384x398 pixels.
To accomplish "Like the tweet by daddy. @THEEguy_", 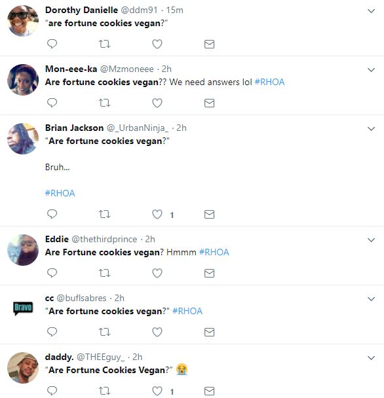I will point(157,391).
